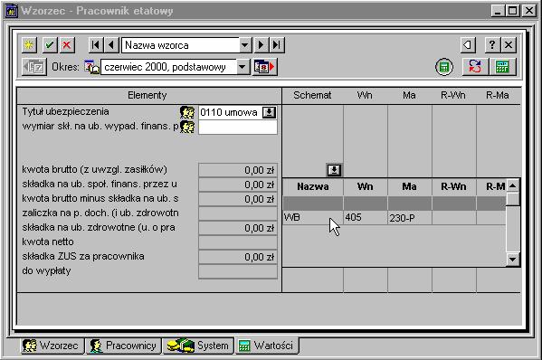This screenshot has width=542, height=360.
Task: Click składka ZUS za pracownika value field
Action: coord(238,258)
